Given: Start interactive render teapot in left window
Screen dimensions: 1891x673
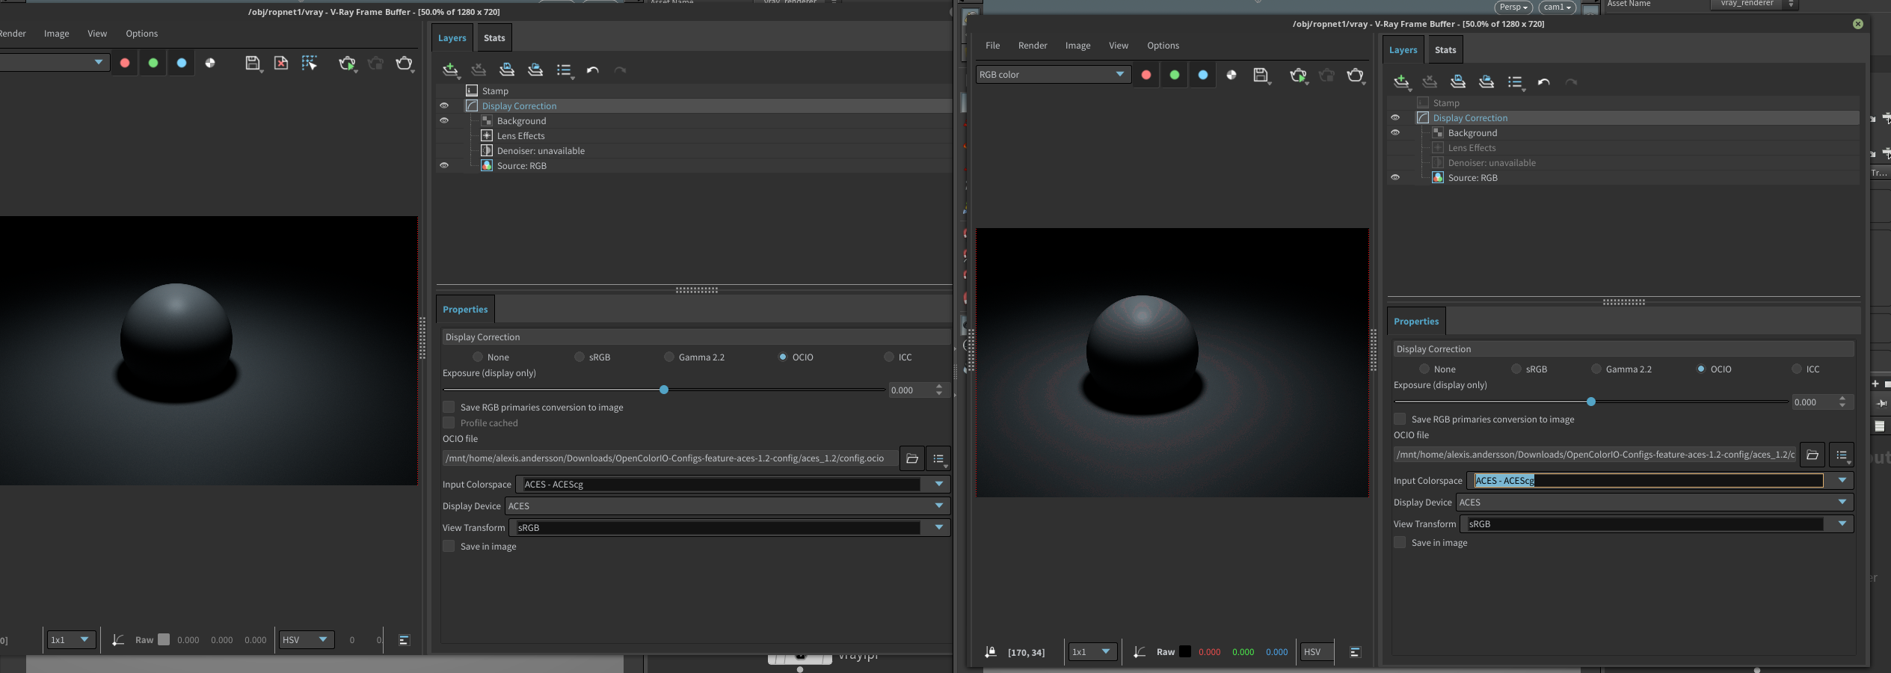Looking at the screenshot, I should [x=347, y=64].
